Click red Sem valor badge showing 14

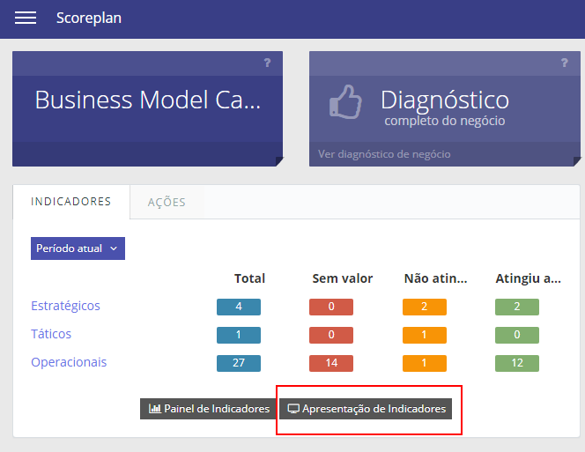pos(331,363)
